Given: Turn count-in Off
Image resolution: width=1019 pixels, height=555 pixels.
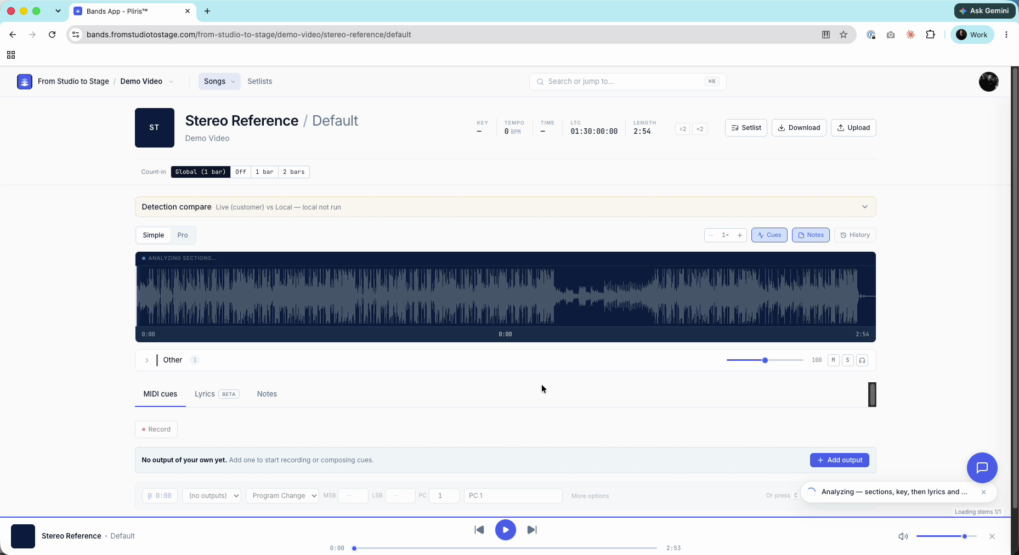Looking at the screenshot, I should point(241,172).
